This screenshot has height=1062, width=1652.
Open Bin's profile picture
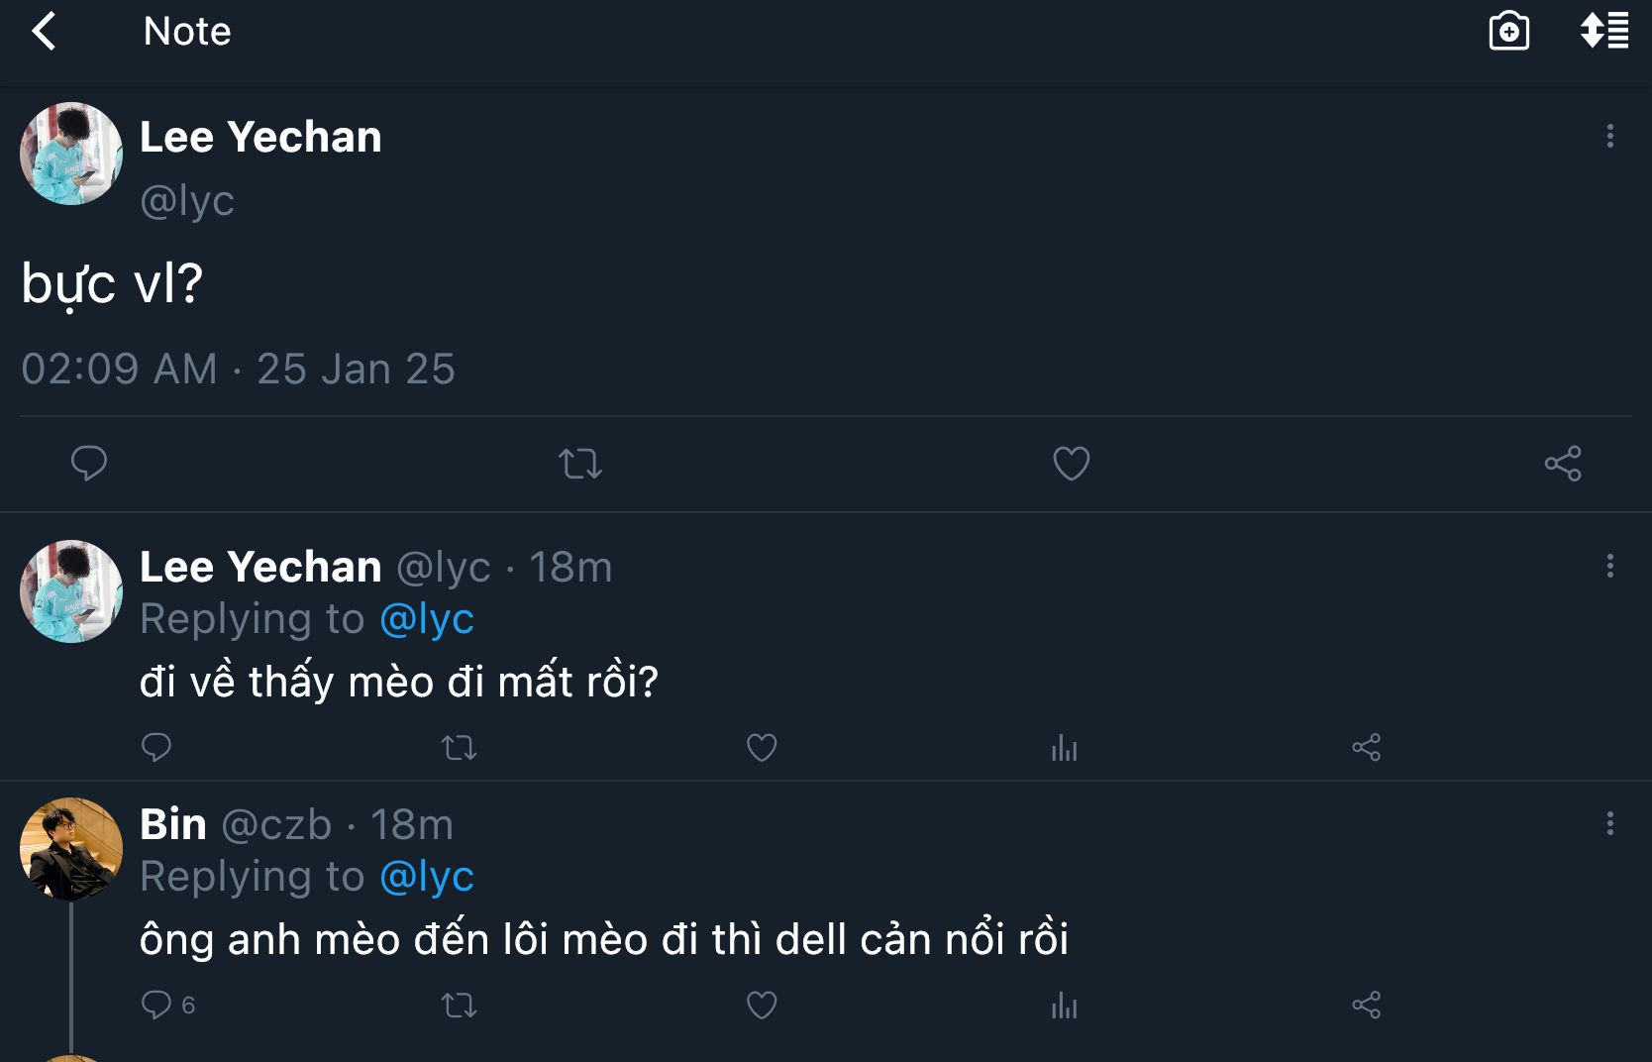[71, 849]
